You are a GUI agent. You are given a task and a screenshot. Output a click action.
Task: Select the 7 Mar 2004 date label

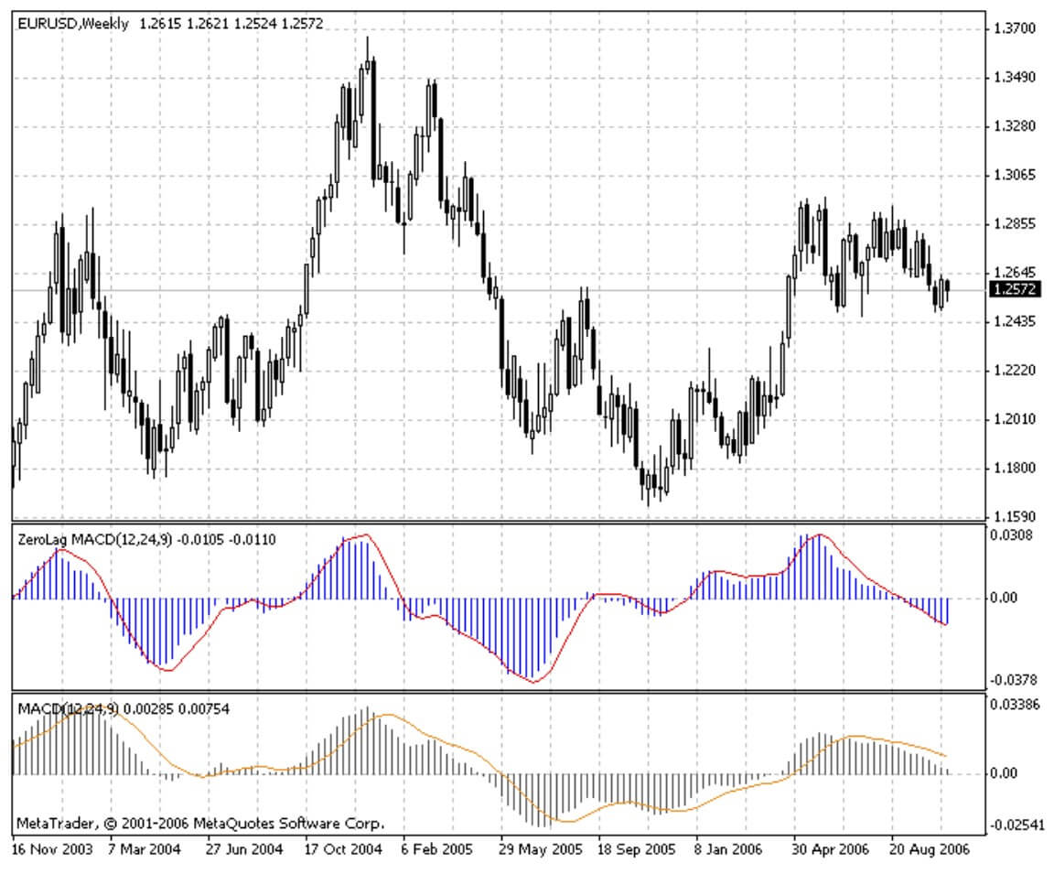(145, 848)
